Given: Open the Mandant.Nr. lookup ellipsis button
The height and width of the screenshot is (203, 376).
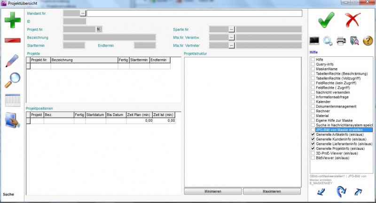Looking at the screenshot, I should coord(83,14).
